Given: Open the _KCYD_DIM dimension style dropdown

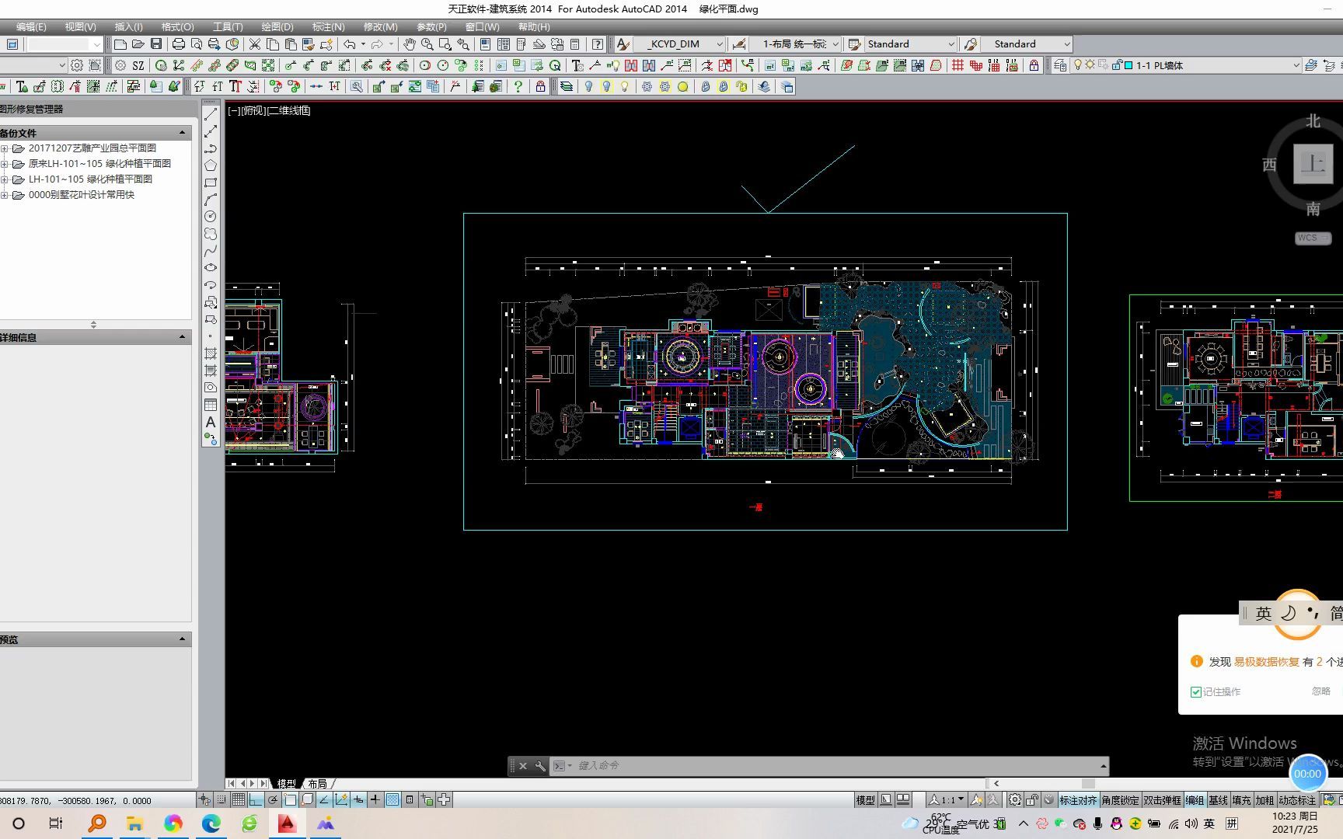Looking at the screenshot, I should click(x=679, y=44).
